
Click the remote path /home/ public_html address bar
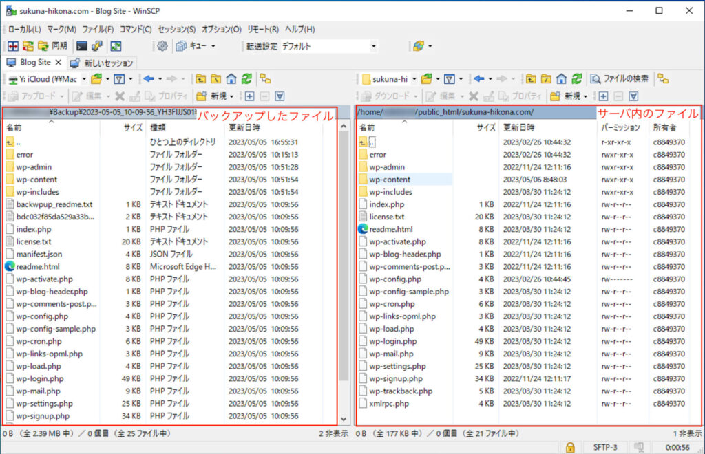[x=476, y=112]
